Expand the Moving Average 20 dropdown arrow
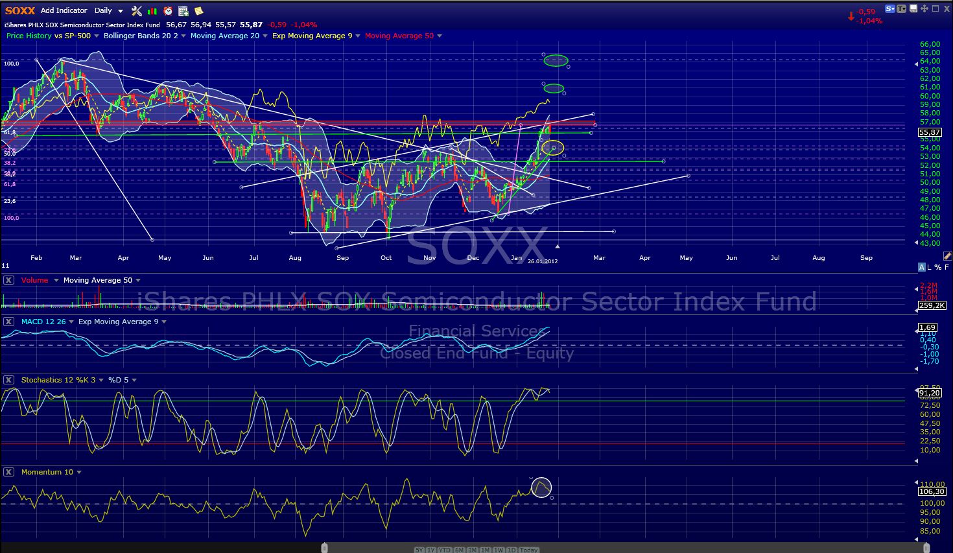 [x=265, y=36]
